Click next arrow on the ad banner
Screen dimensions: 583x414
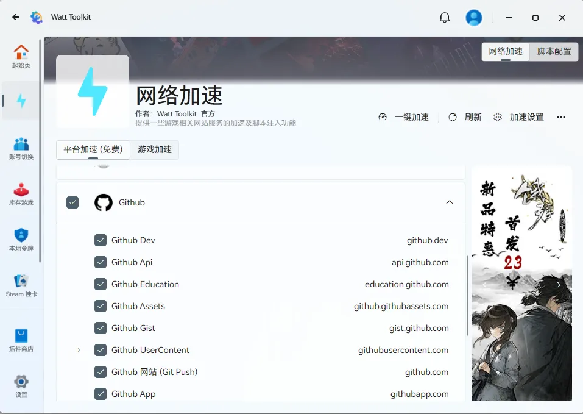[x=559, y=284]
